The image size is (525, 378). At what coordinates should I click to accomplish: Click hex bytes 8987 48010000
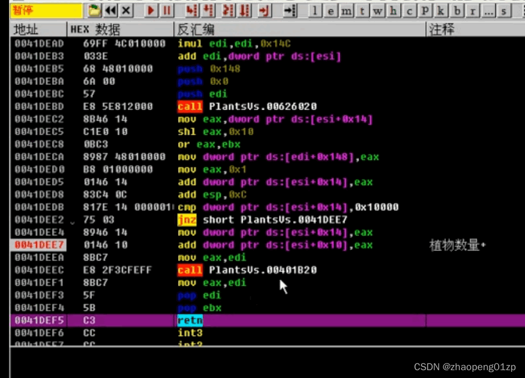tap(124, 157)
